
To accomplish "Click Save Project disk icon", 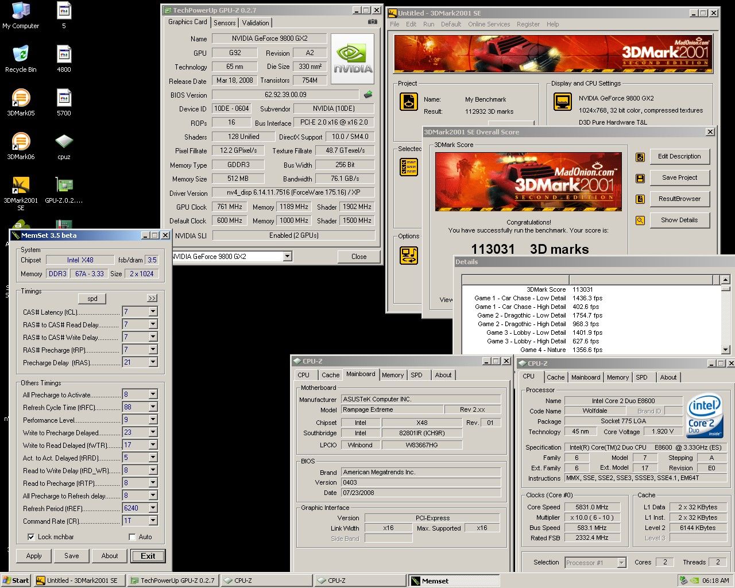I will point(640,178).
